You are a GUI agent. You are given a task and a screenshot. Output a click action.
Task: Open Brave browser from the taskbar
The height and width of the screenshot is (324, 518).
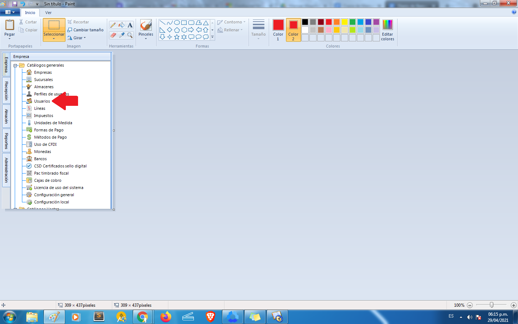pos(210,317)
